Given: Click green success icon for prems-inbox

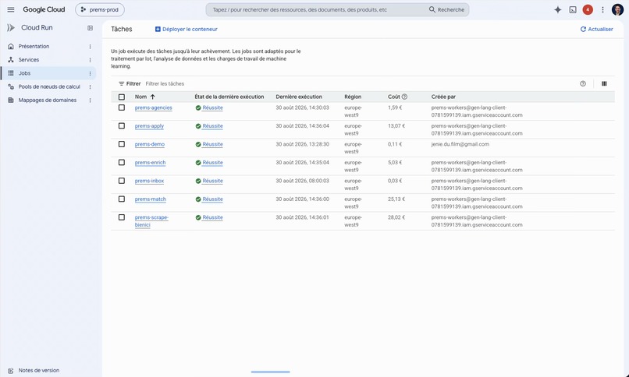Looking at the screenshot, I should [198, 181].
